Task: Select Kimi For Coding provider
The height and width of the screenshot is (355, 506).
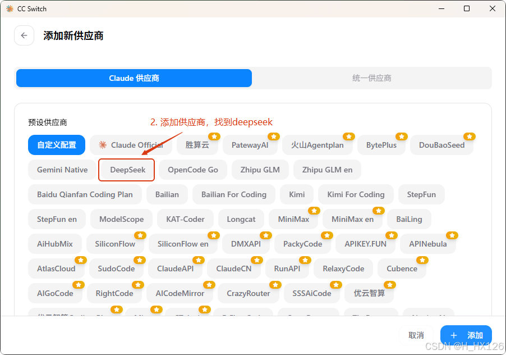Action: tap(356, 194)
